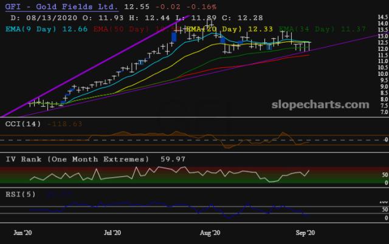Click the Jun '20 date marker
This screenshot has height=244, width=389.
tap(23, 232)
